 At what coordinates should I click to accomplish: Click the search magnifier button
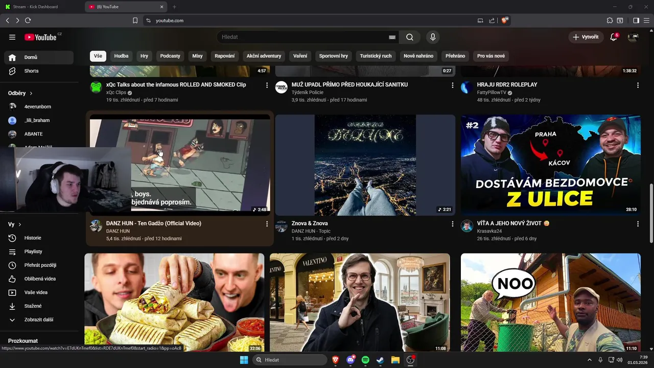pyautogui.click(x=410, y=37)
